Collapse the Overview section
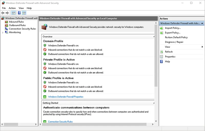205x131 pixels. click(154, 37)
